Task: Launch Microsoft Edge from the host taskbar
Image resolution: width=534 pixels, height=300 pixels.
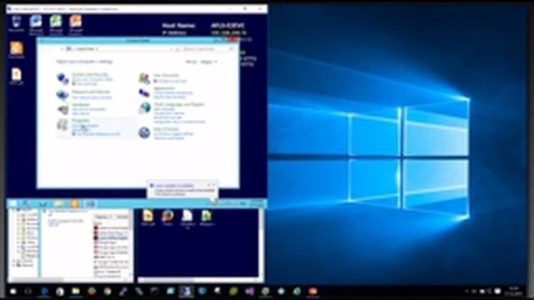Action: [44, 291]
